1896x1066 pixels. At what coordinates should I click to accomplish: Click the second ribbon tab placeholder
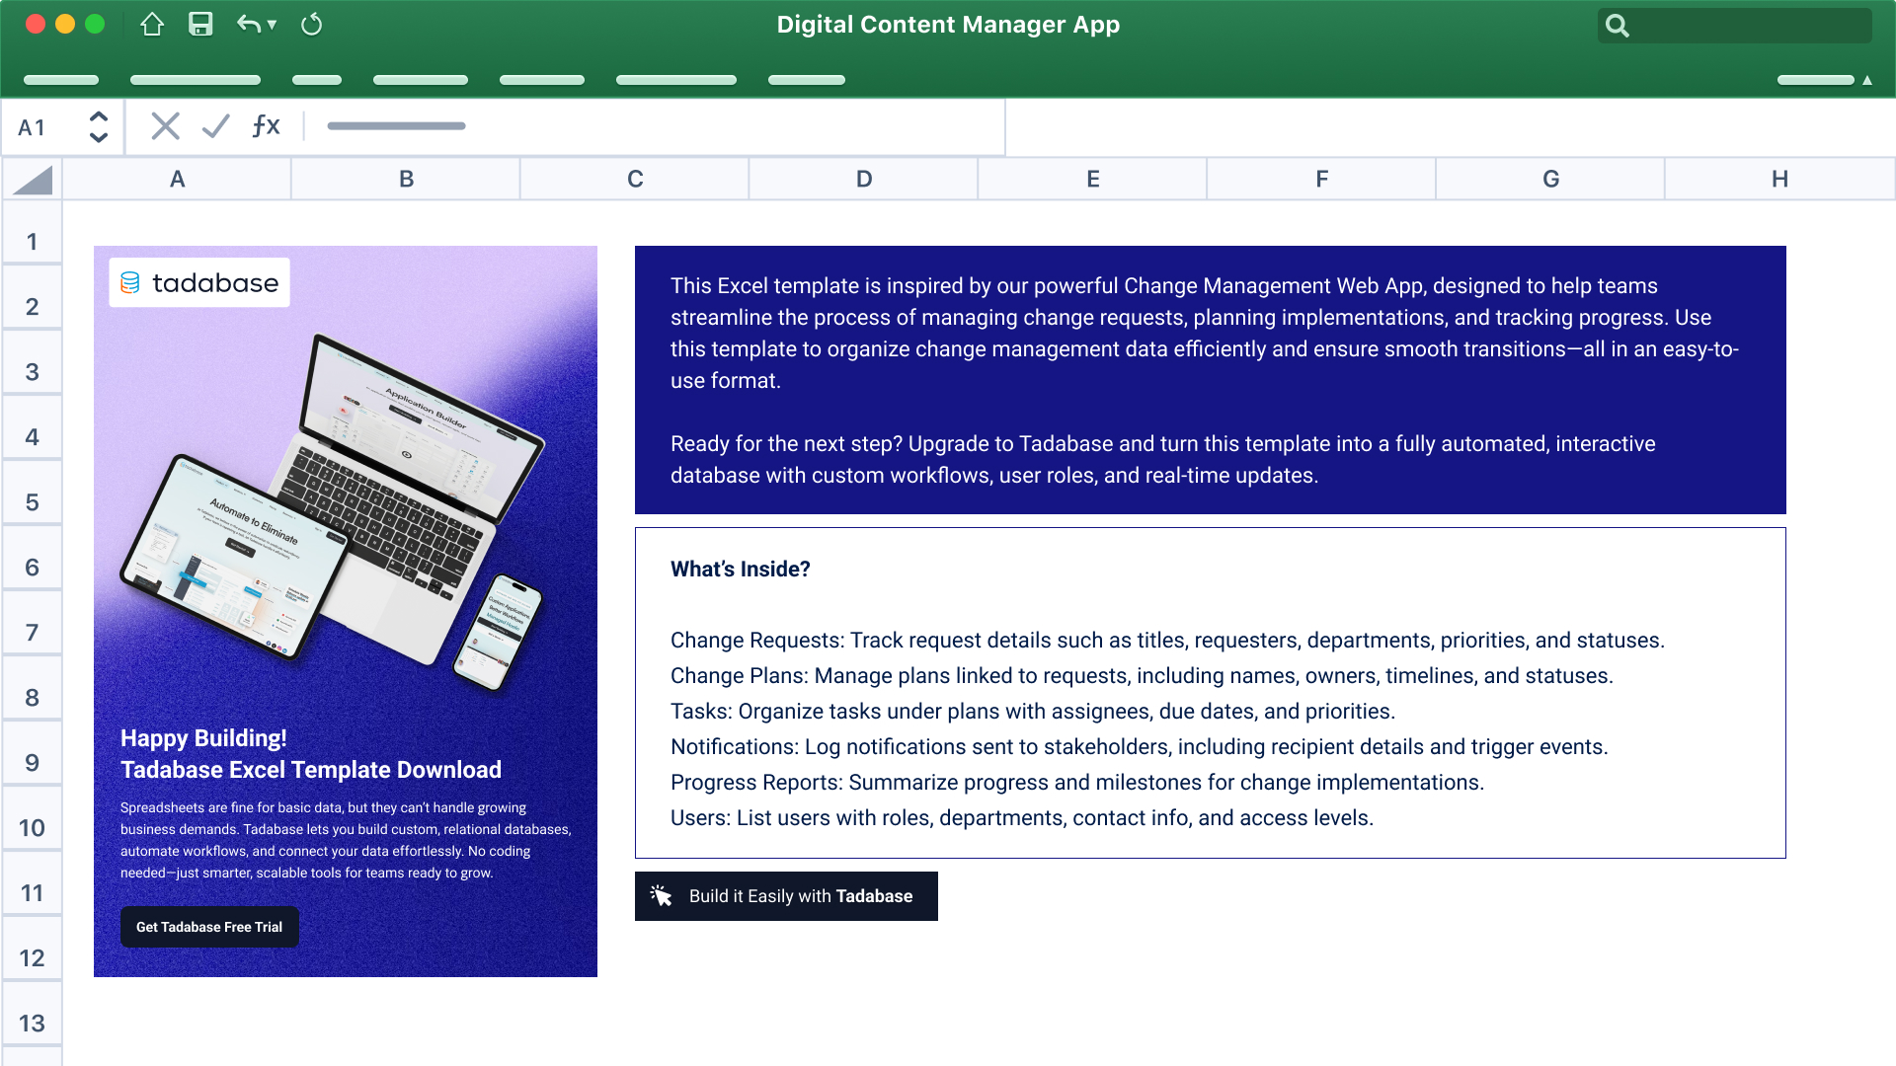point(196,80)
